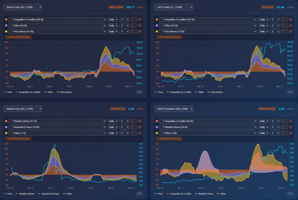Click the window field in Price Moves (31.6k) row
The height and width of the screenshot is (200, 298).
284,31
